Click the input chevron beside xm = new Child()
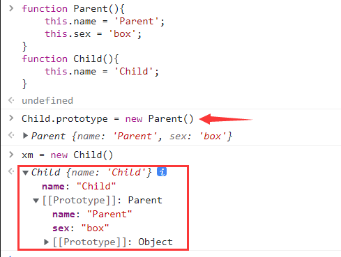 [x=11, y=154]
